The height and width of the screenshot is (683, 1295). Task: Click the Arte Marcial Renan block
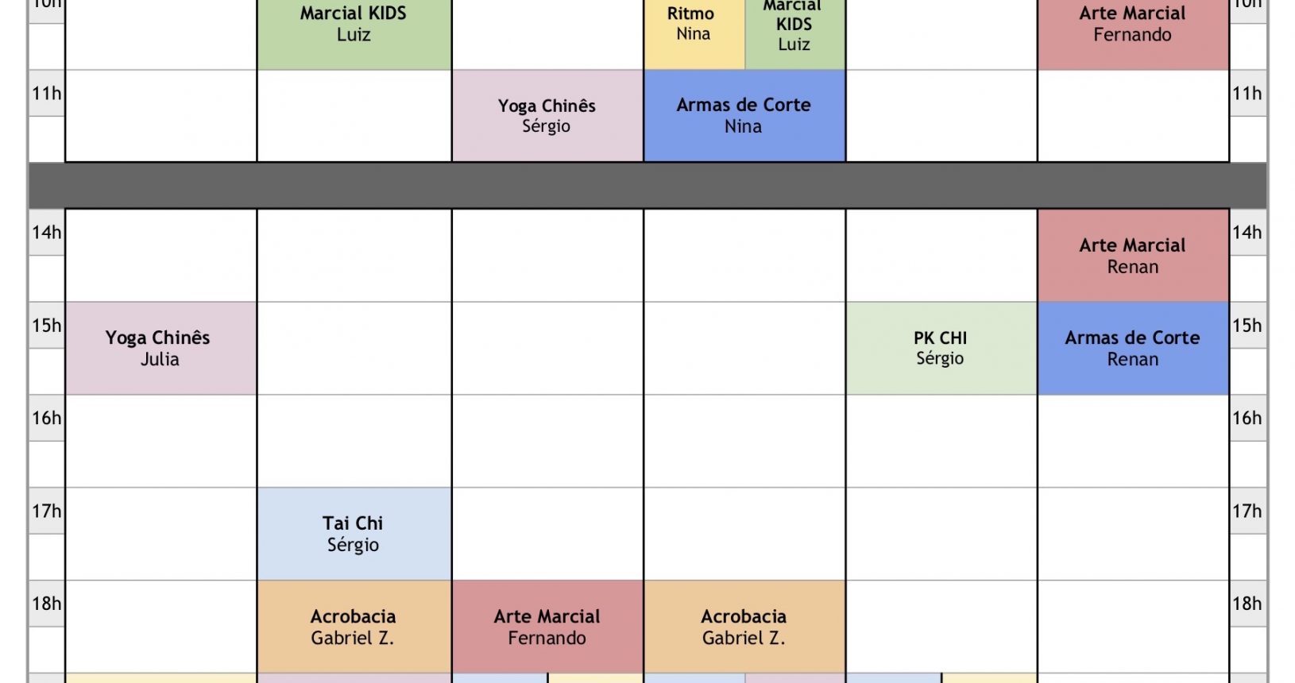[x=1133, y=256]
